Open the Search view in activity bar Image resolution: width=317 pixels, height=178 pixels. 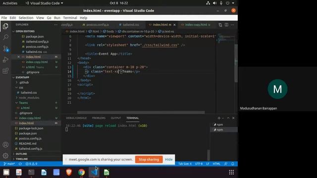[x=5, y=37]
